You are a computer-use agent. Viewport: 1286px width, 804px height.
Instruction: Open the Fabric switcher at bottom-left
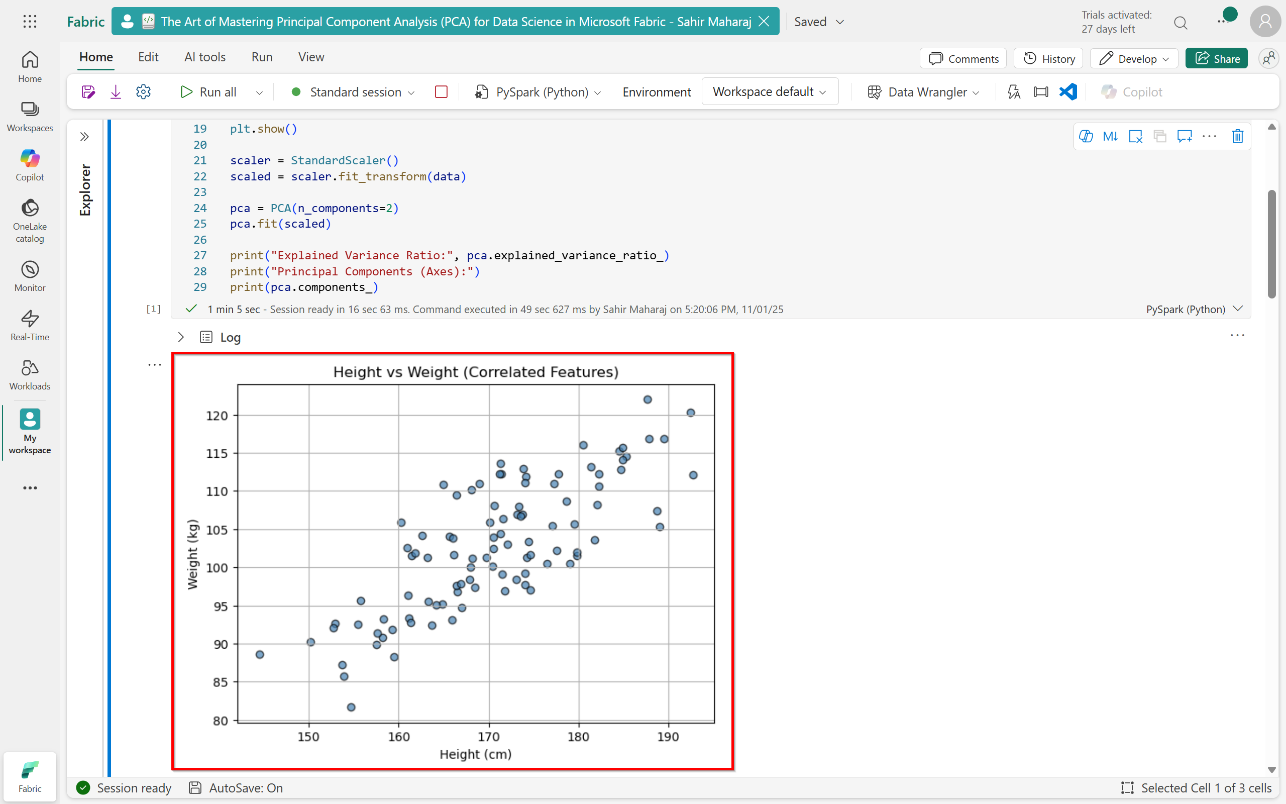coord(30,776)
